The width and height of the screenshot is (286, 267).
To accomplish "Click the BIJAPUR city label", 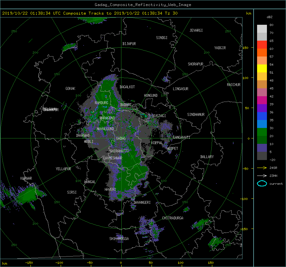I will pos(129,44).
